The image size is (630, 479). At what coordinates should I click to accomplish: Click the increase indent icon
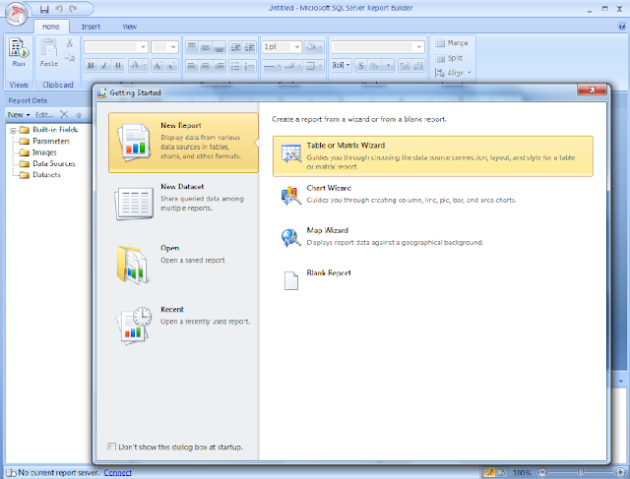249,47
